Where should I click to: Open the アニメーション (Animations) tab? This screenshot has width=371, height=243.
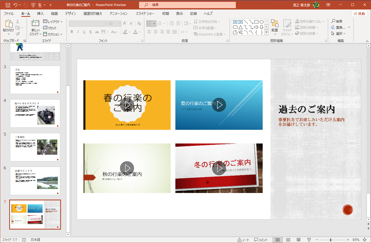click(x=119, y=13)
